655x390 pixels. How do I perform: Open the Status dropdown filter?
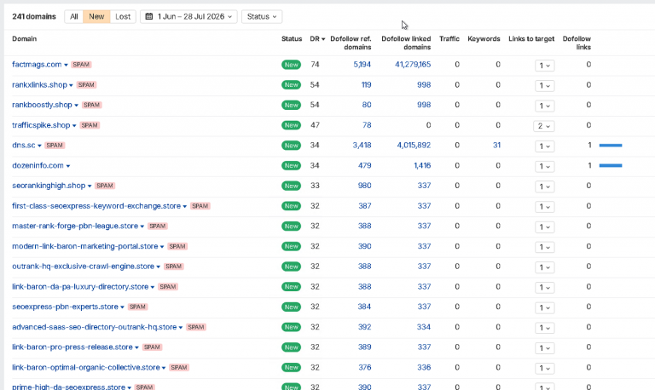pyautogui.click(x=262, y=17)
